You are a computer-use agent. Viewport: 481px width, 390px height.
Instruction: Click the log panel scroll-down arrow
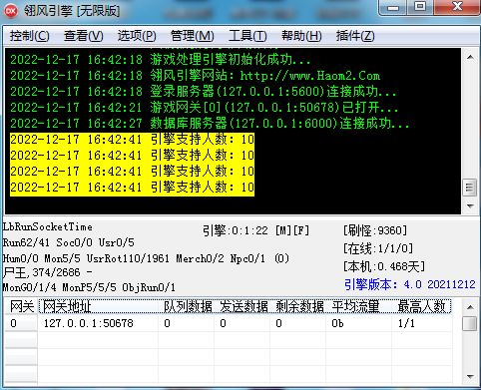pos(470,206)
